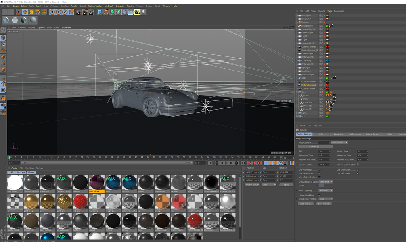
Task: Select the gold rough material
Action: pos(31,202)
